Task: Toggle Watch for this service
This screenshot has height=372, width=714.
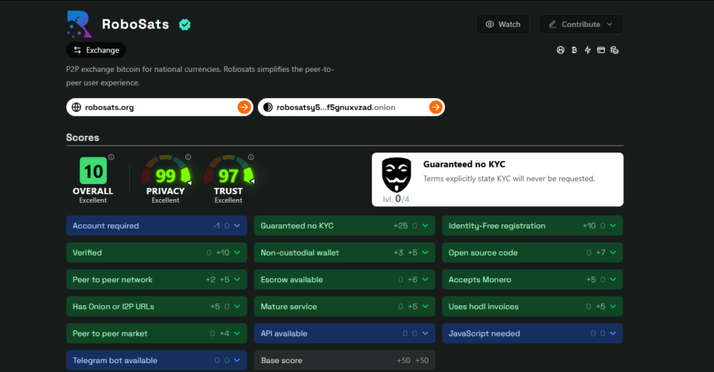Action: (503, 24)
